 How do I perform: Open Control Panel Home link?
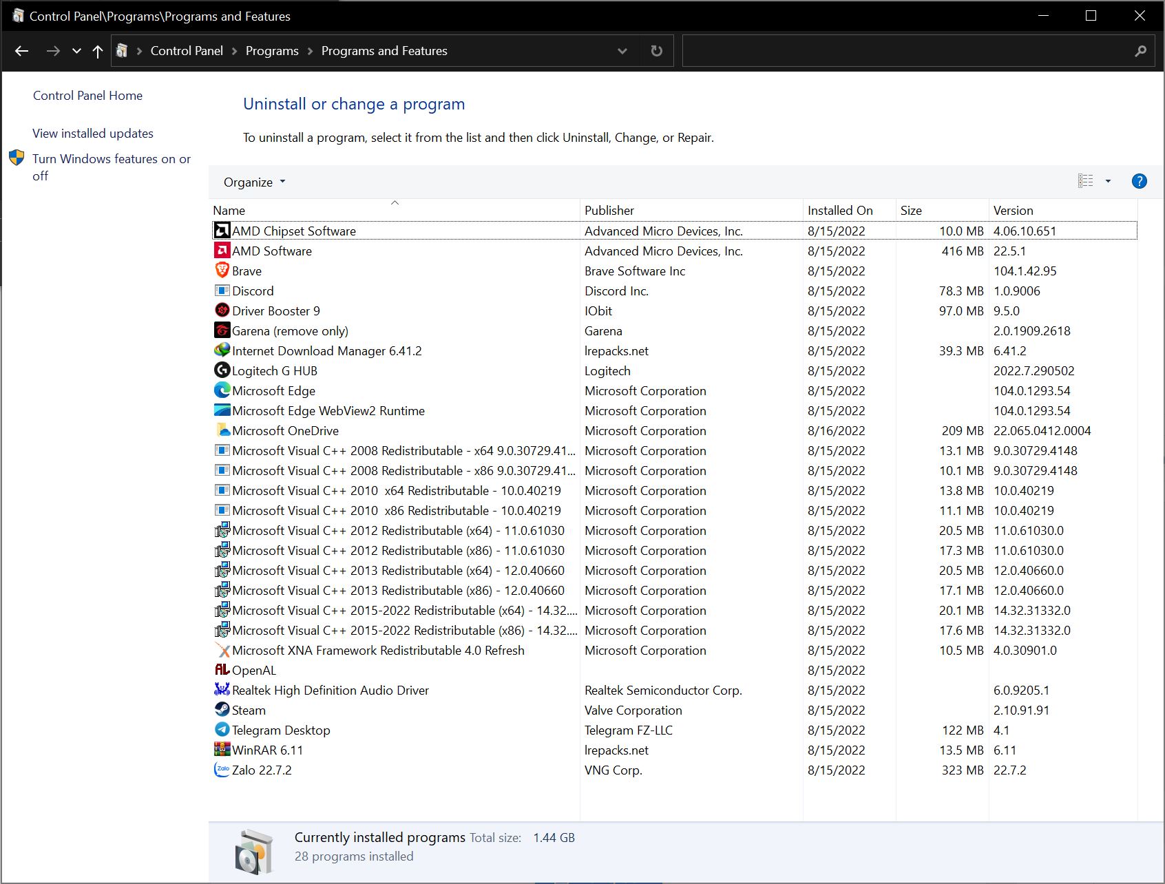(87, 96)
